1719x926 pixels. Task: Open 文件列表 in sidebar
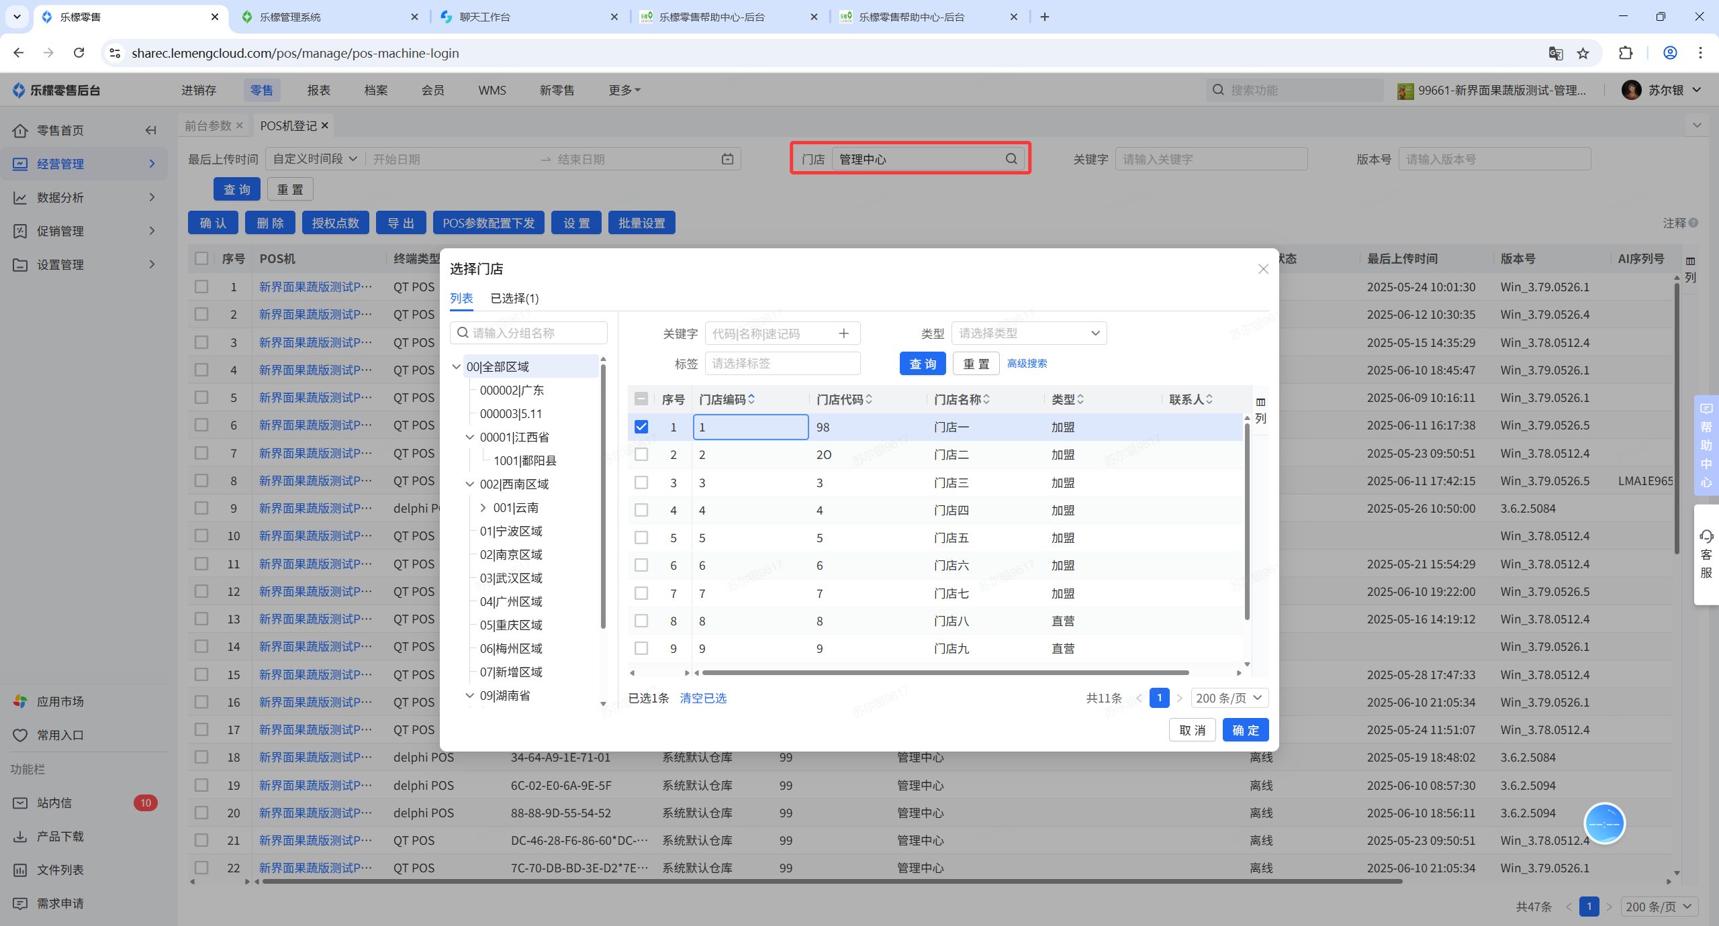click(60, 870)
